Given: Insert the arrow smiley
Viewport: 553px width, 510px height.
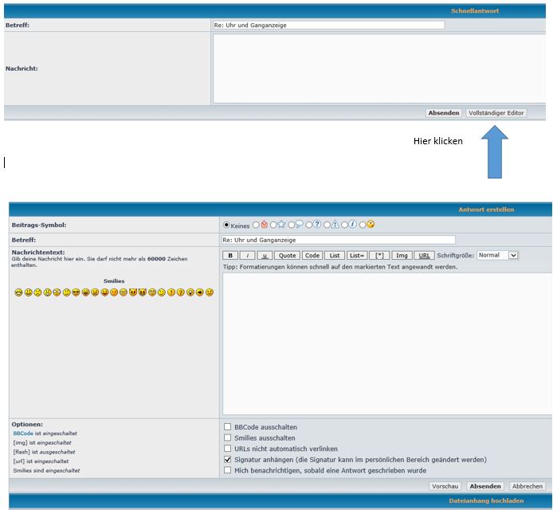Looking at the screenshot, I should (x=200, y=292).
